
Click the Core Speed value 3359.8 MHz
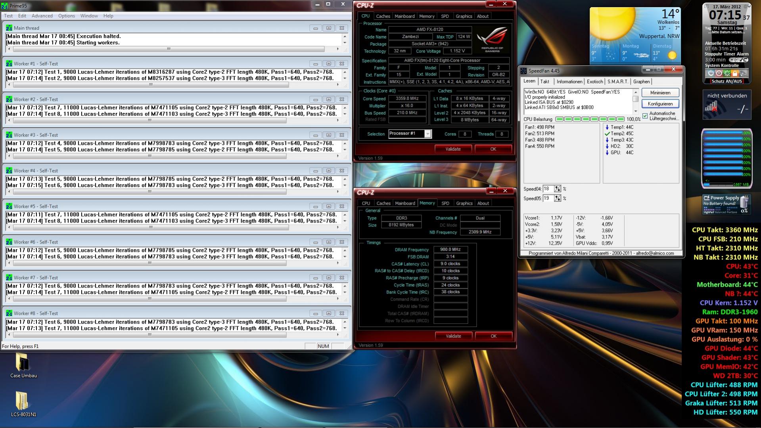pos(407,99)
